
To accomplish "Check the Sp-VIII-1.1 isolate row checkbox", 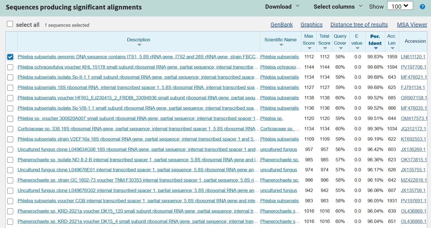I will 10,108.
